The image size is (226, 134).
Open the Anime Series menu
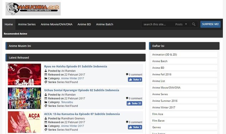tap(27, 24)
